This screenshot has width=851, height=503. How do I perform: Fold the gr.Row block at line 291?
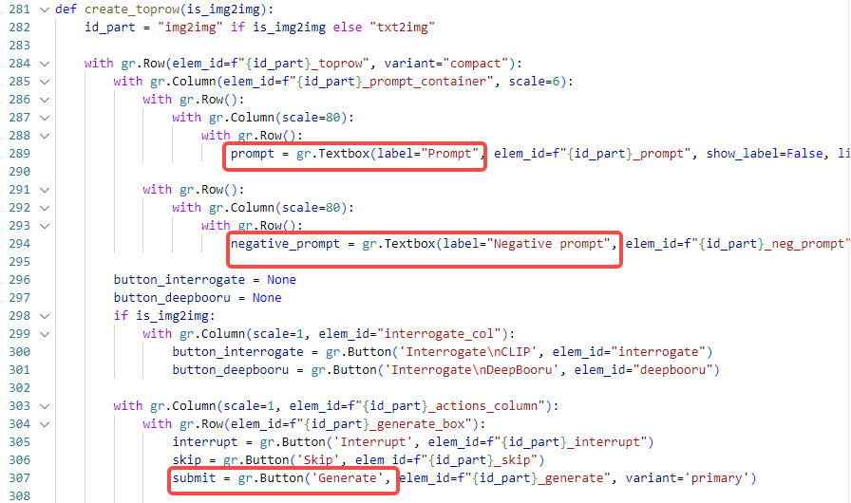pos(45,190)
